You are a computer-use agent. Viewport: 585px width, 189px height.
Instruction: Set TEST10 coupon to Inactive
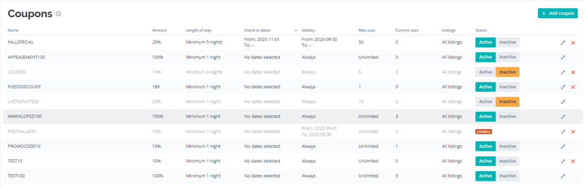507,161
